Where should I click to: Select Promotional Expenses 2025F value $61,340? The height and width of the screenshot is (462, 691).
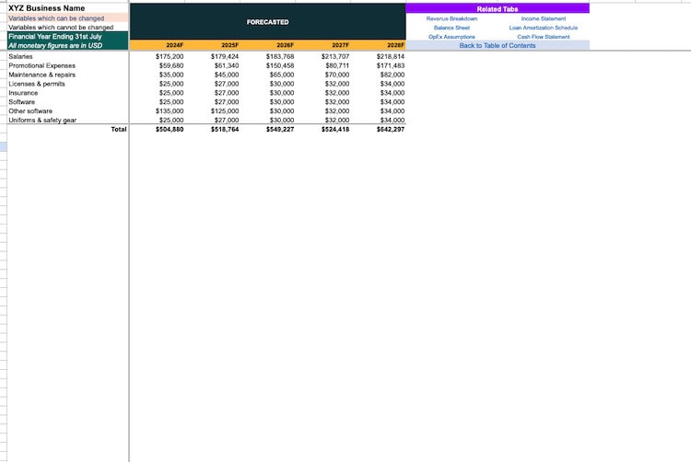tap(227, 65)
